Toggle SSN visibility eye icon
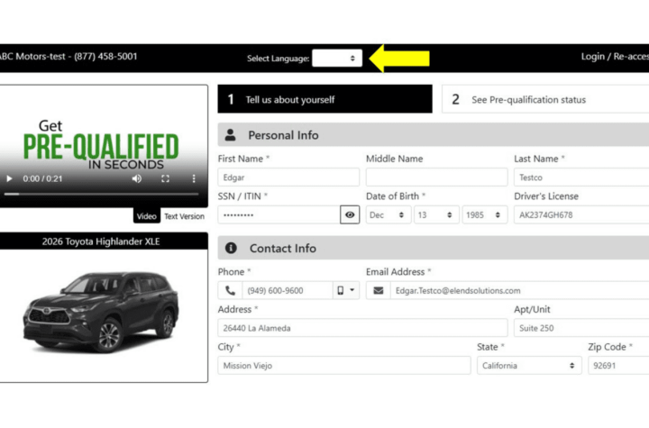The height and width of the screenshot is (428, 649). [350, 215]
